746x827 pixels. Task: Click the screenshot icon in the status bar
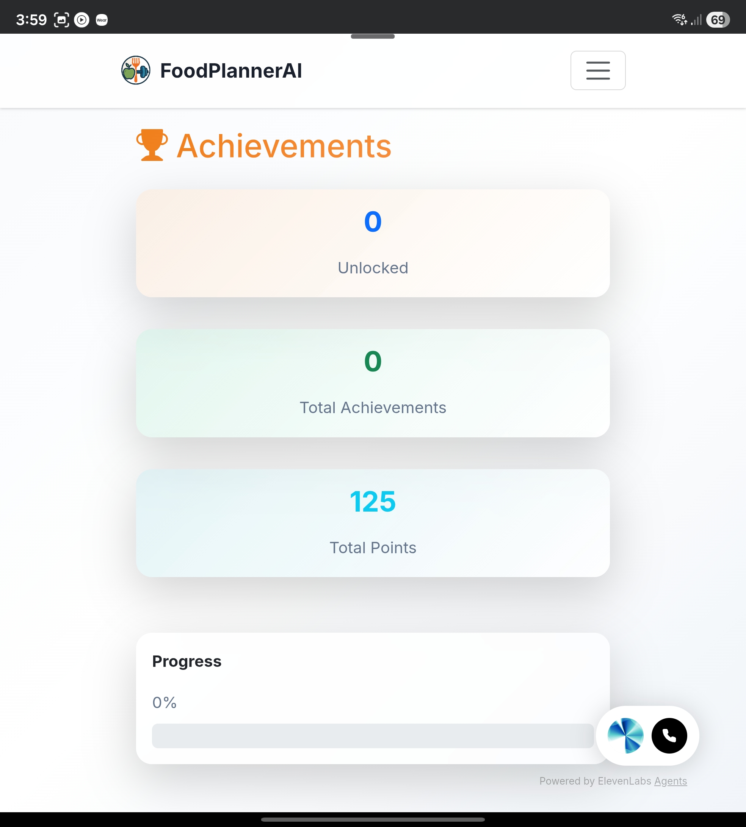(61, 20)
